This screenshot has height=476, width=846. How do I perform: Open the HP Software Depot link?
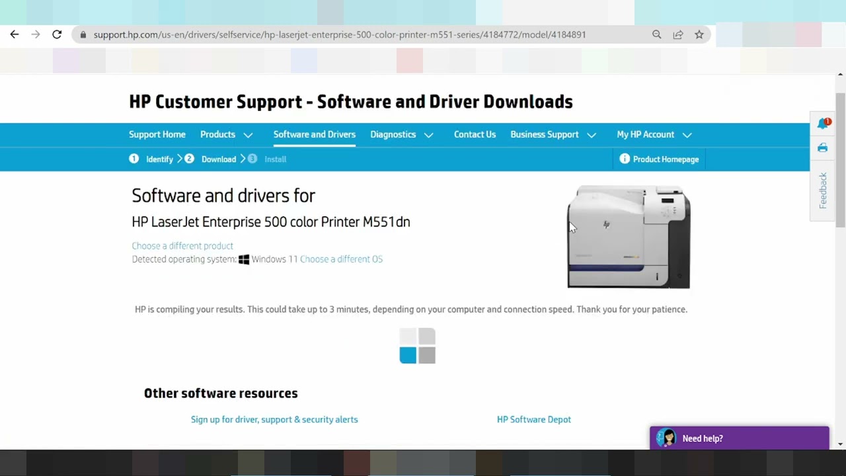(534, 419)
